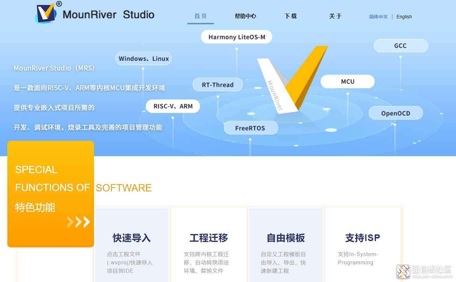
Task: Click the line 是一款面向RISC-V、ARM等内核MCU集成开发环境
Action: [x=89, y=88]
